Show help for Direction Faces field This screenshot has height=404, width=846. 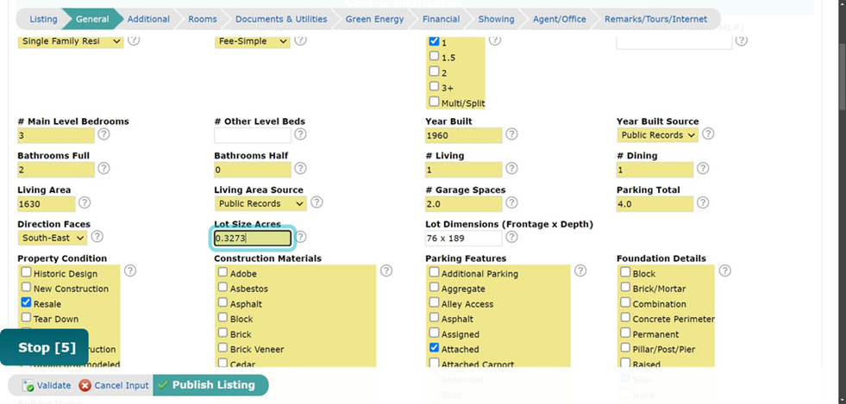tap(97, 237)
